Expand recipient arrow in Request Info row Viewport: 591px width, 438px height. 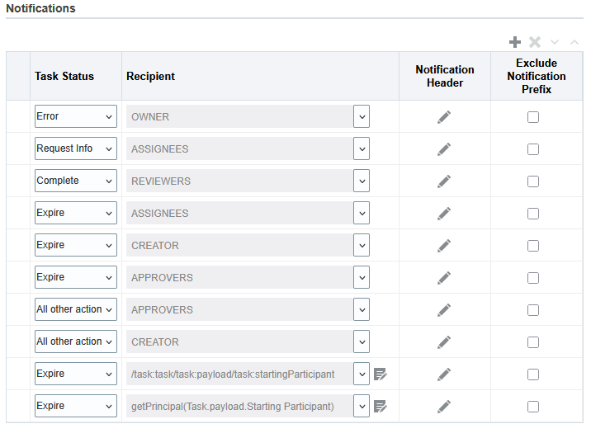pos(362,148)
